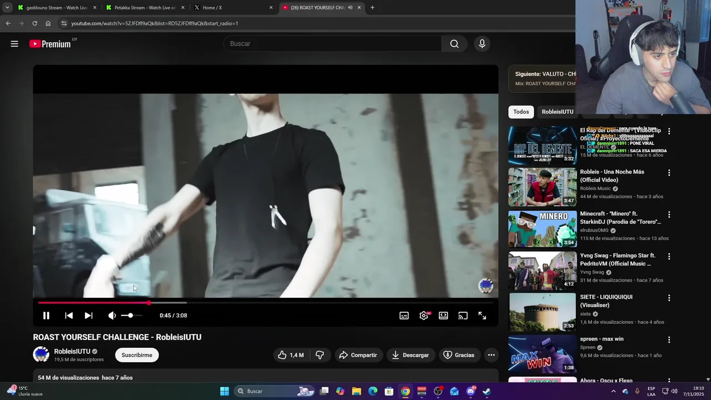Image resolution: width=711 pixels, height=400 pixels.
Task: Click the player volume slider
Action: point(131,316)
